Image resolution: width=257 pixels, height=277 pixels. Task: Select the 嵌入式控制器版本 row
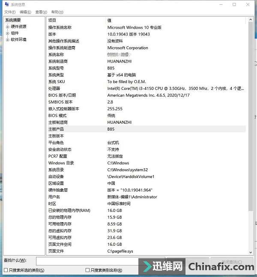coord(146,109)
